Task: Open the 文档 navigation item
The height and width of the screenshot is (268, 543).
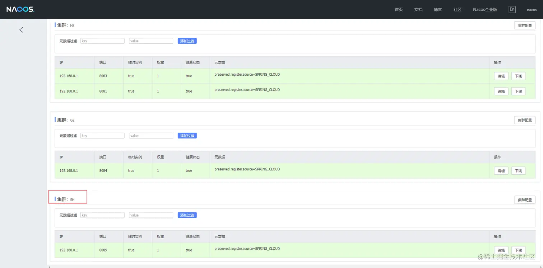Action: coord(418,10)
